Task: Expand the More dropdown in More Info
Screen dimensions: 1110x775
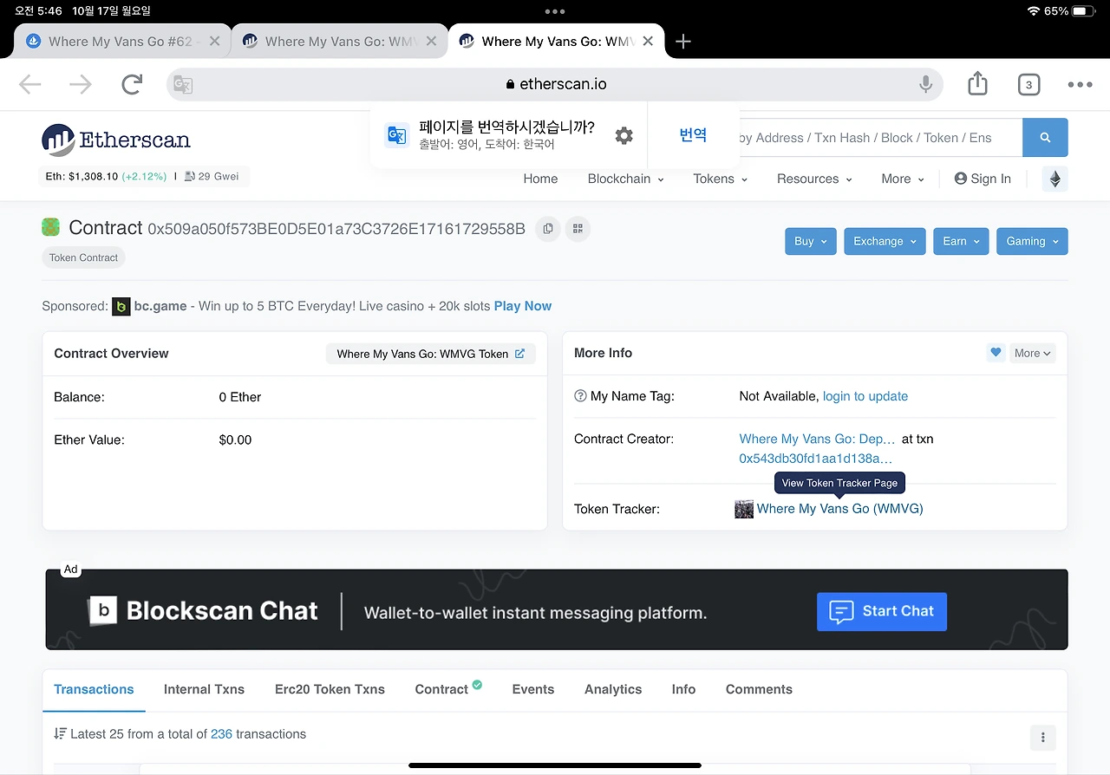Action: (x=1033, y=353)
